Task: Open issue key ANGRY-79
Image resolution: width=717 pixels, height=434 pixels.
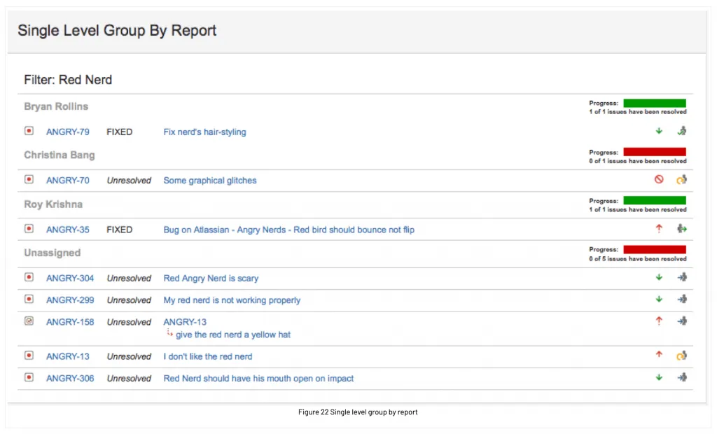Action: point(68,132)
